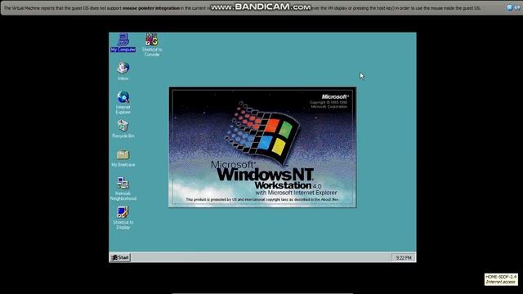Click the HOME-5DDF-2.4 network notification

pos(501,279)
